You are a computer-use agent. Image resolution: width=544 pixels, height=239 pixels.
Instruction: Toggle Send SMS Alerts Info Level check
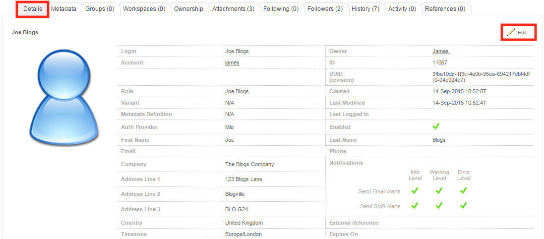click(x=415, y=206)
